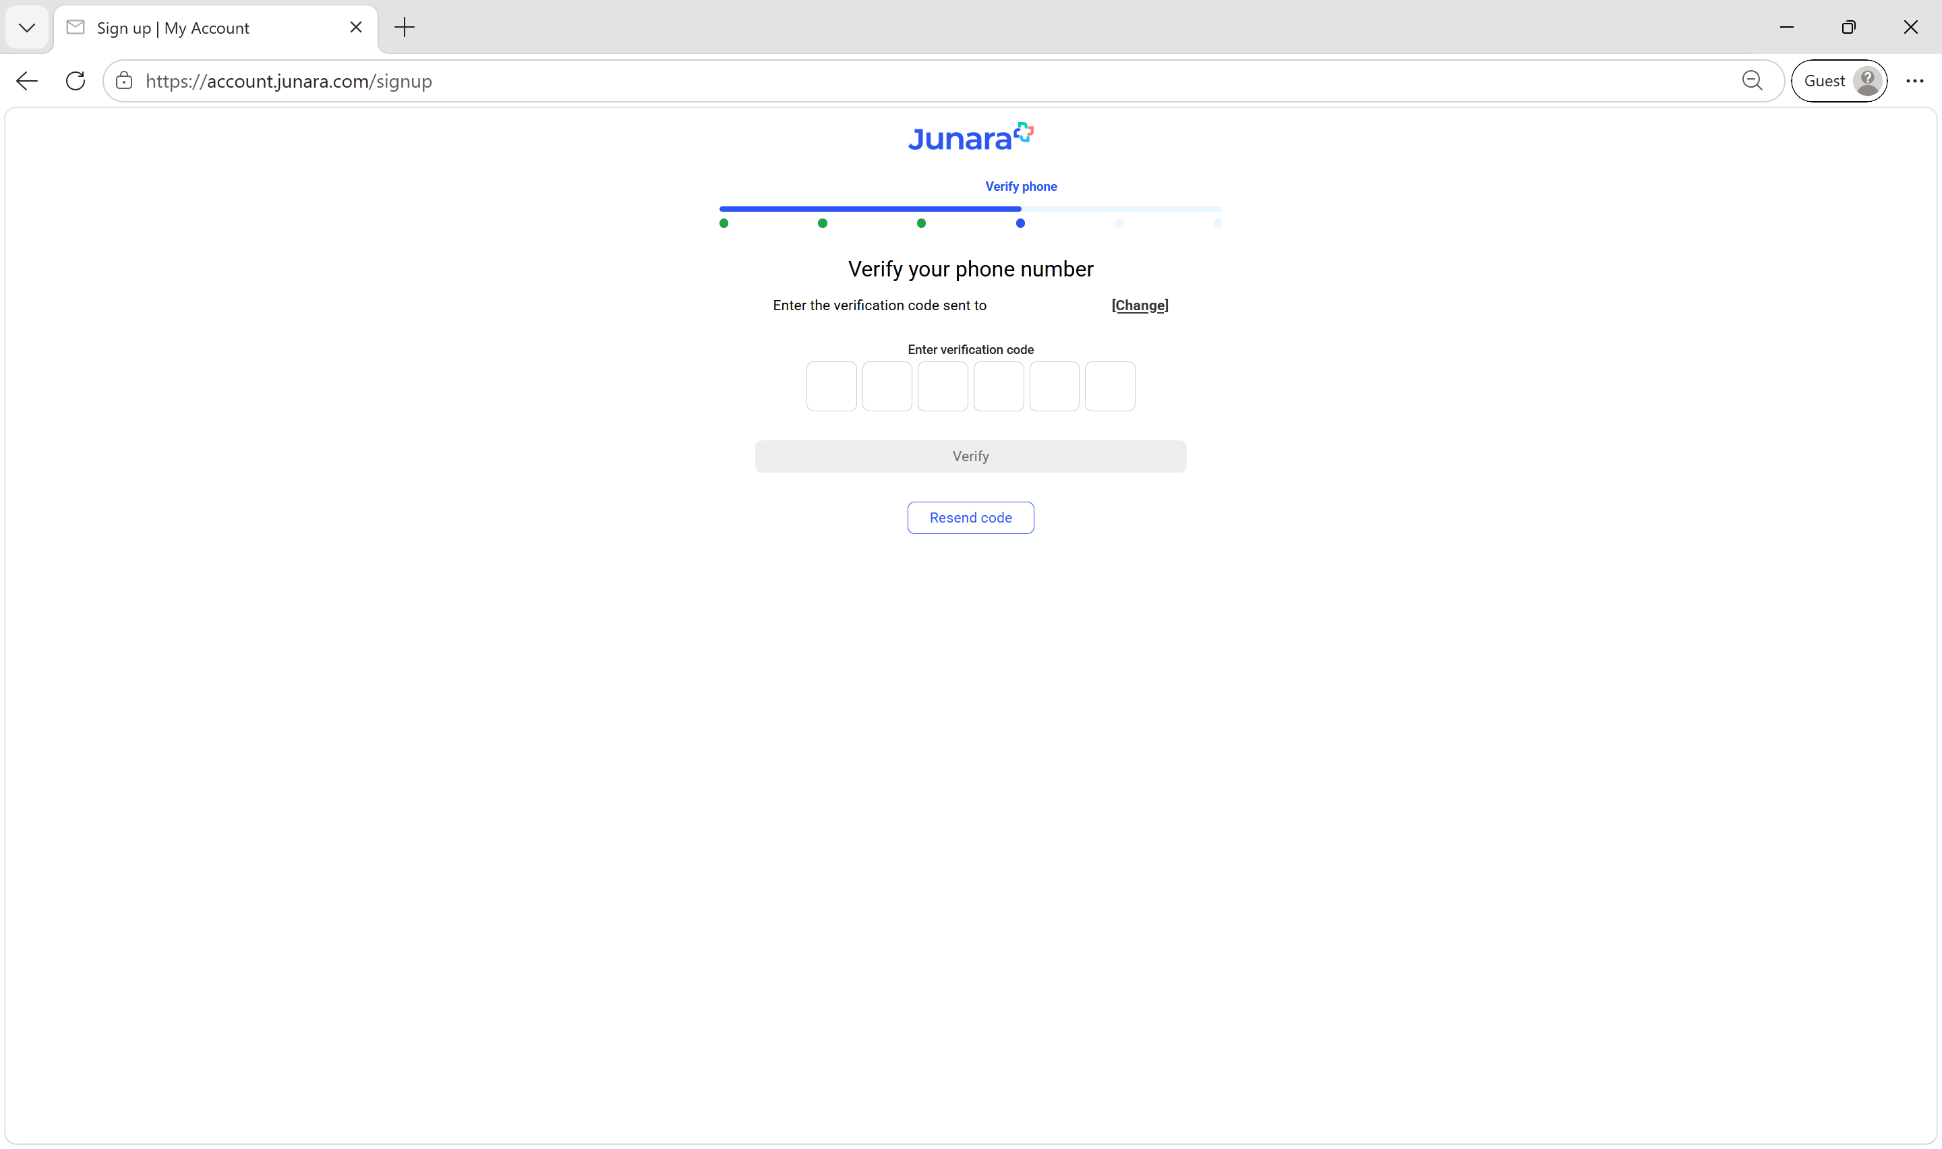Viewport: 1942px width, 1149px height.
Task: Minimize the browser window
Action: pos(1786,28)
